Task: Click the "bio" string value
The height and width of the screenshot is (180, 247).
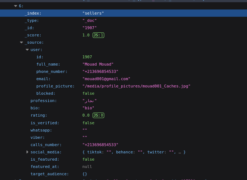Action: [x=88, y=108]
